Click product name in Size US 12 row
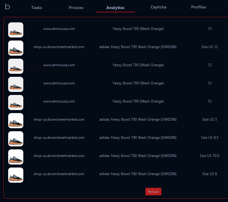Screen dimensions: 228x202 (x=138, y=47)
